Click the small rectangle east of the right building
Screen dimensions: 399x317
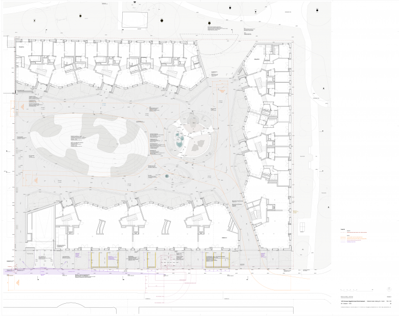pyautogui.click(x=301, y=226)
